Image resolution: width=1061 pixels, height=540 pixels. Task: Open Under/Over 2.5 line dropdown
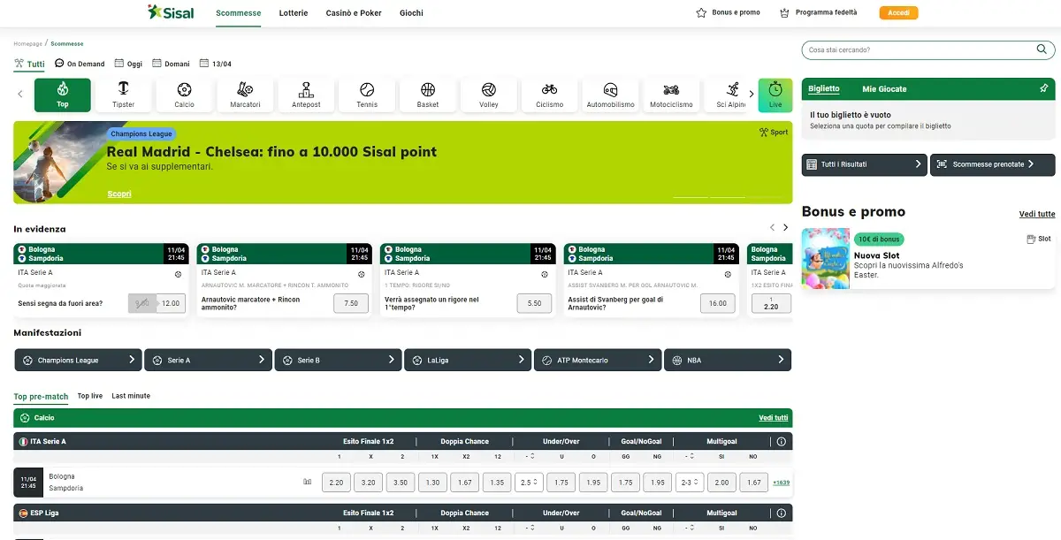pos(529,483)
